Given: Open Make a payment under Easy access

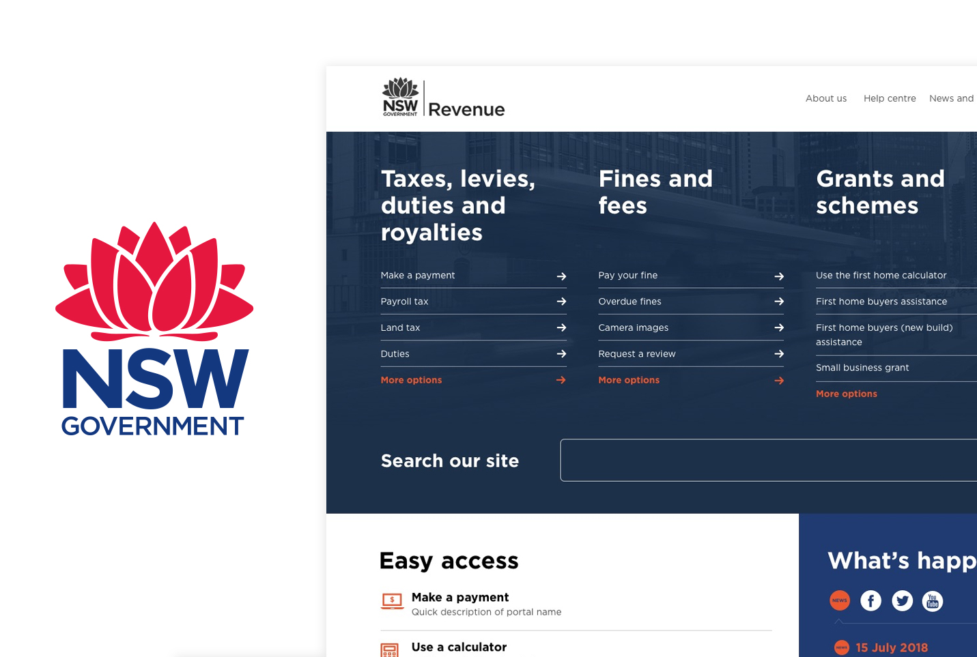Looking at the screenshot, I should (x=460, y=598).
